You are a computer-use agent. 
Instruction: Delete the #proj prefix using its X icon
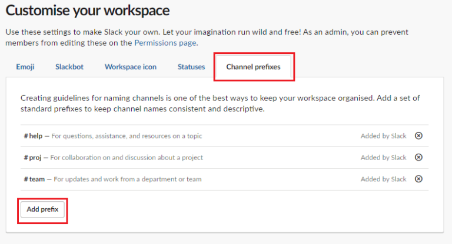(x=418, y=157)
